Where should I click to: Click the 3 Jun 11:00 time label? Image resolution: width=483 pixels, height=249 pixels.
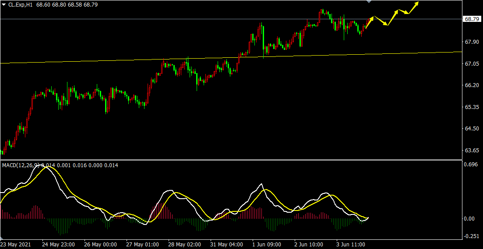pyautogui.click(x=351, y=244)
